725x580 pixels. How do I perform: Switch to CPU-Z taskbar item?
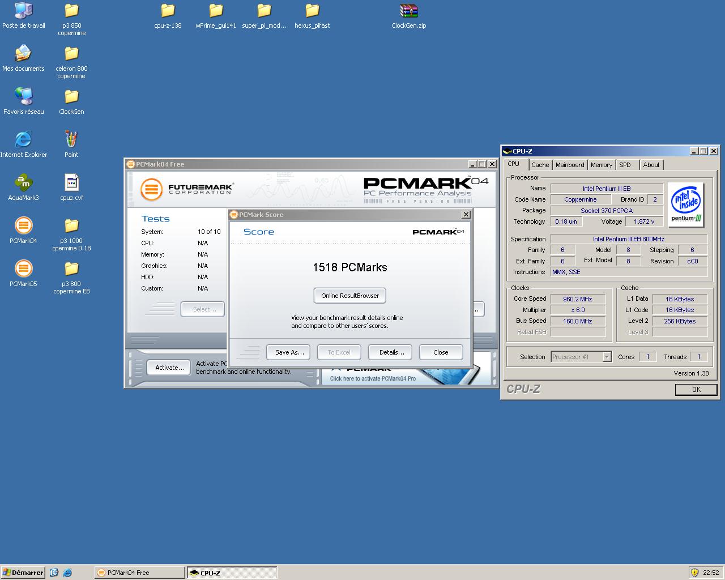tap(232, 573)
